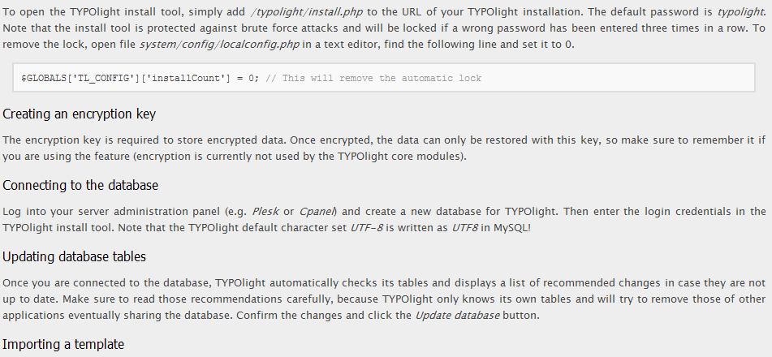The image size is (772, 357).
Task: Click the "Importing a template" heading
Action: pyautogui.click(x=63, y=345)
